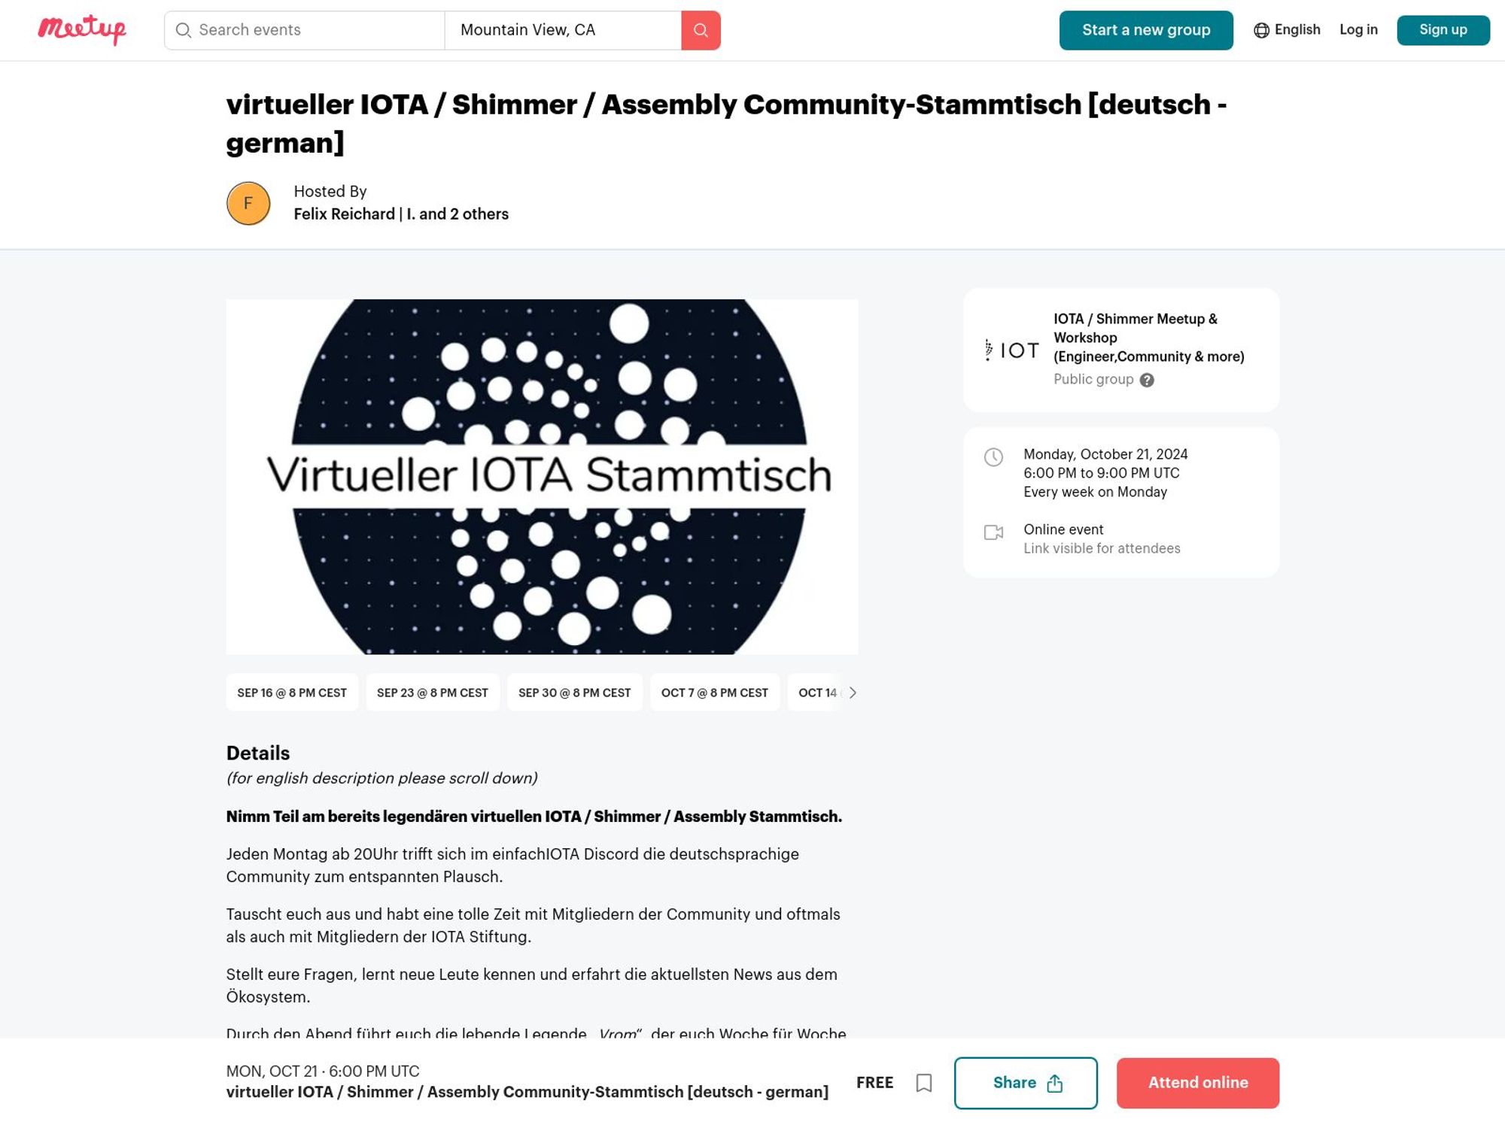Viewport: 1505px width, 1128px height.
Task: Click the Share button
Action: (1025, 1082)
